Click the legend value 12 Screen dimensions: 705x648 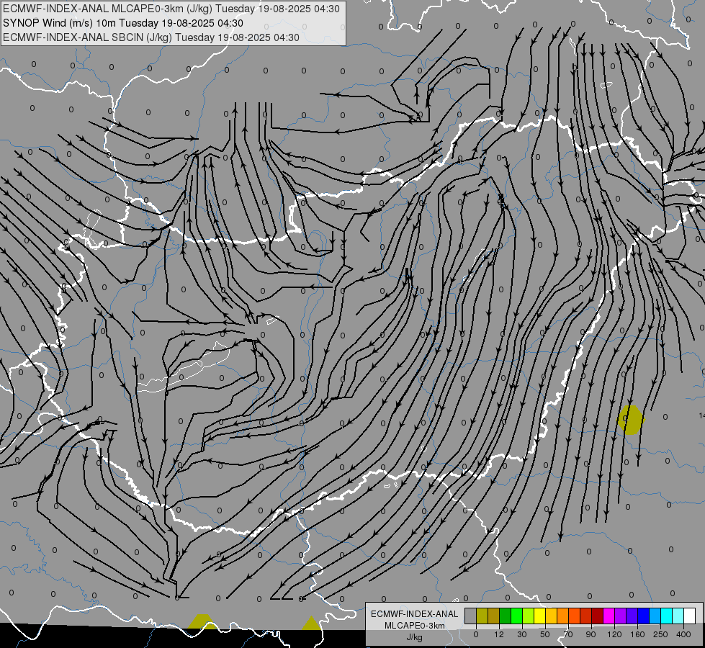click(499, 634)
